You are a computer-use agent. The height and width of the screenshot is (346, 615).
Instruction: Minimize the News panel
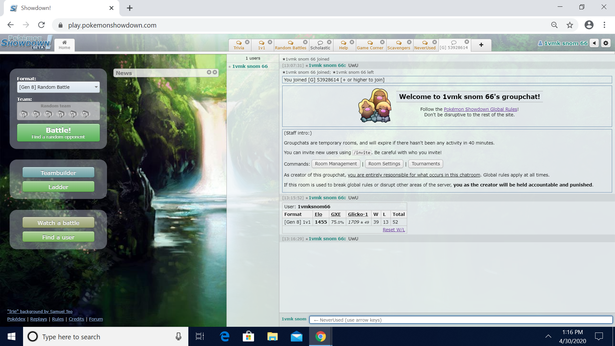[209, 72]
